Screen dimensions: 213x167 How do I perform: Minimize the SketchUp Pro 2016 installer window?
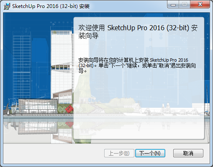pos(173,5)
